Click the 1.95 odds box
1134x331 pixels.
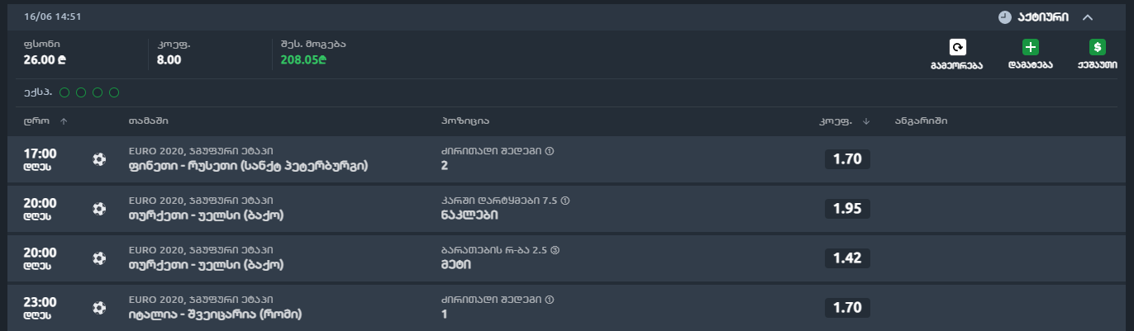tap(847, 209)
